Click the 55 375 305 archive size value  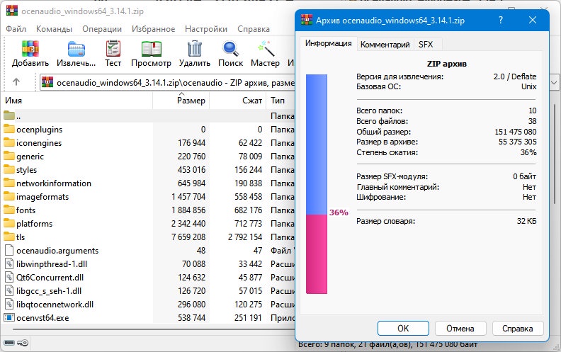(x=517, y=142)
